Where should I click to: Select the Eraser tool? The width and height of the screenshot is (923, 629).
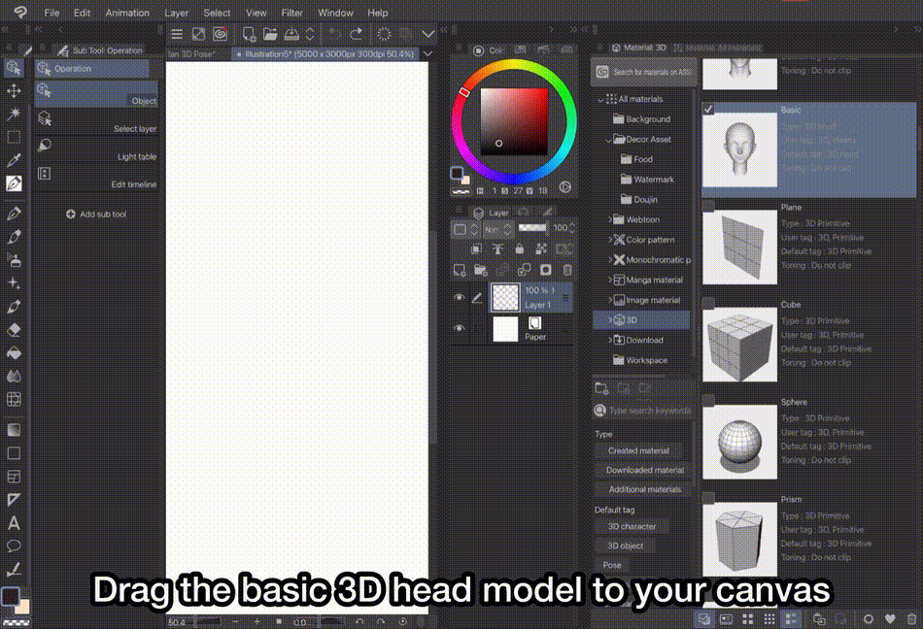(14, 329)
